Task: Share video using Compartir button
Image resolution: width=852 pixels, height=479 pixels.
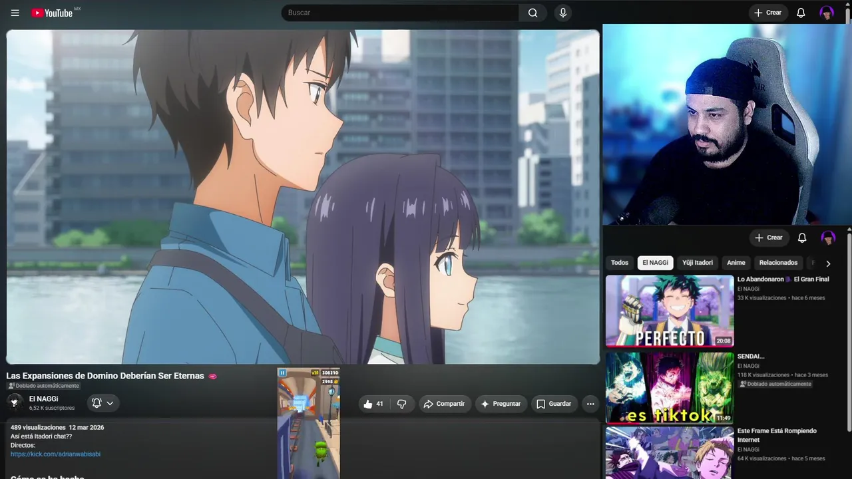Action: pos(444,404)
